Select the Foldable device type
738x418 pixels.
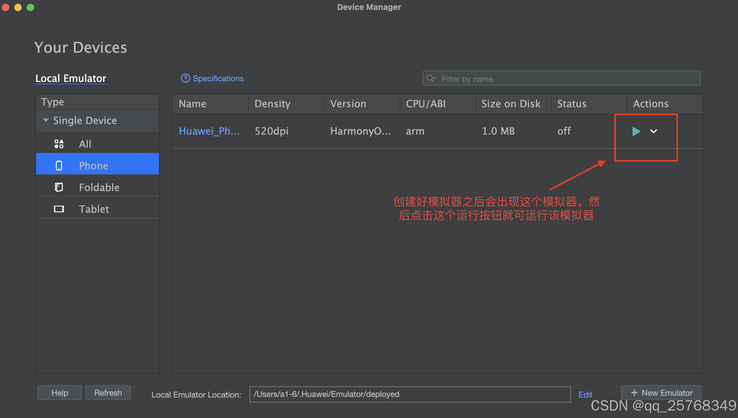[99, 187]
